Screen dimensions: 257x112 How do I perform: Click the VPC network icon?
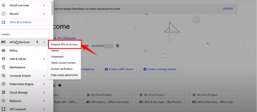point(4,109)
